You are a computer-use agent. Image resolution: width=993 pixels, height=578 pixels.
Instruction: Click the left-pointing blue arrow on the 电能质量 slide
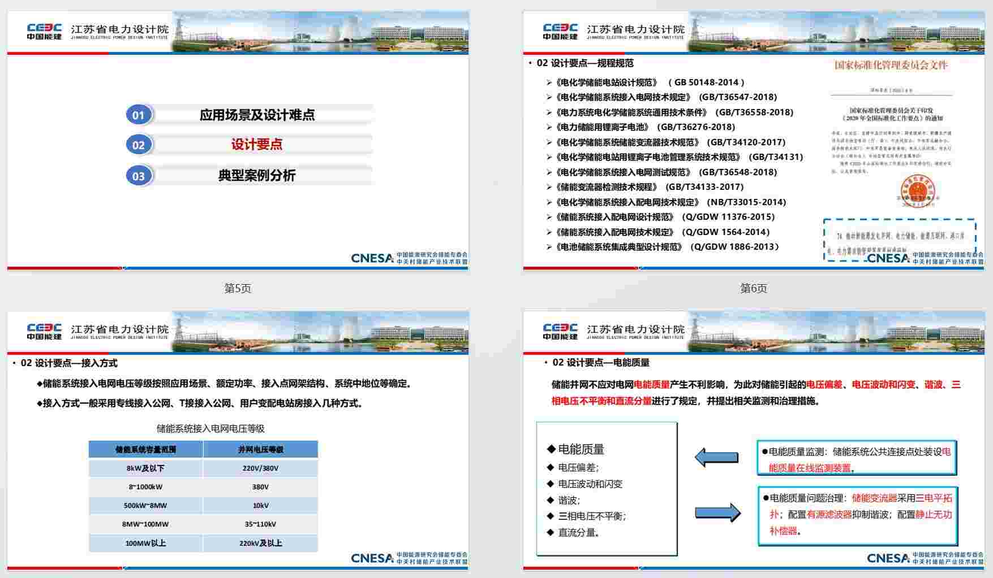coord(716,457)
